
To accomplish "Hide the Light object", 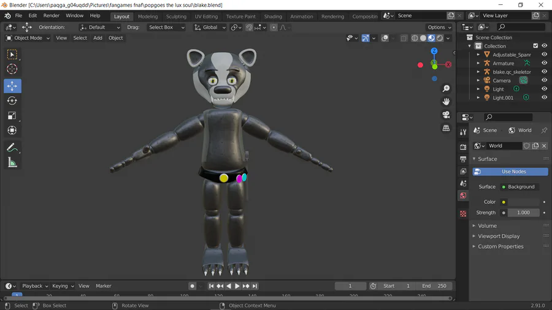I will pyautogui.click(x=544, y=89).
